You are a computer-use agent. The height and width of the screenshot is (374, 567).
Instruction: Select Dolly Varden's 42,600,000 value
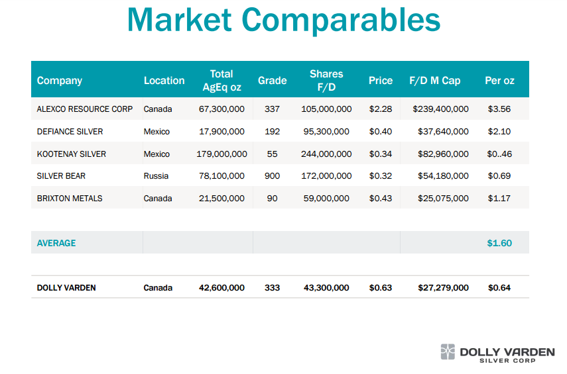(221, 288)
